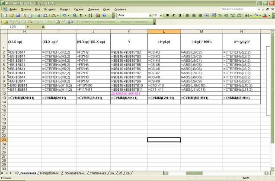The height and width of the screenshot is (181, 275).
Task: Open the undo history dropdown arrow
Action: 69,16
